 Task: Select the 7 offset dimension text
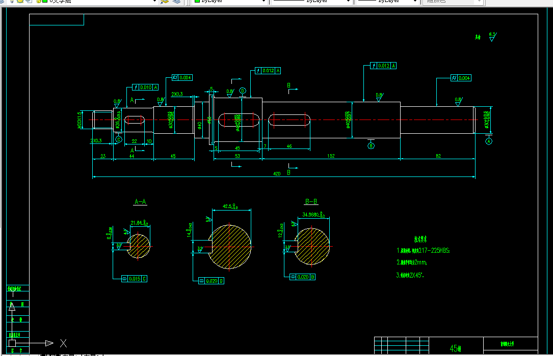(x=265, y=146)
